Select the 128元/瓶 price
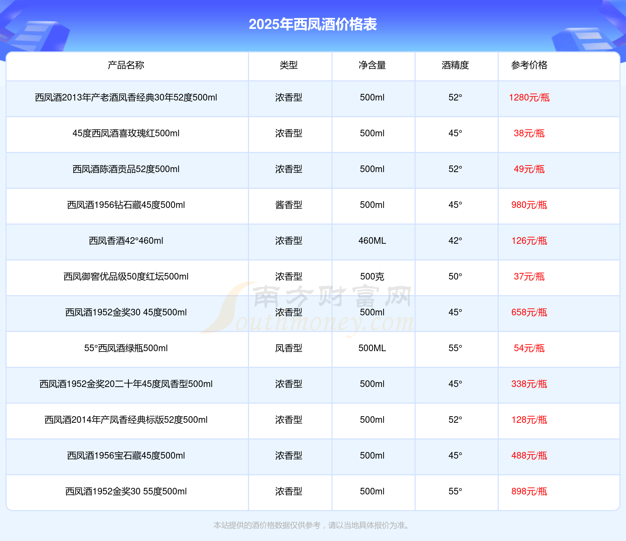Image resolution: width=626 pixels, height=541 pixels. coord(529,420)
